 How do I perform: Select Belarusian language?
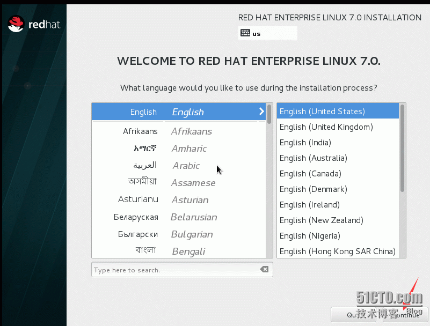click(x=179, y=217)
